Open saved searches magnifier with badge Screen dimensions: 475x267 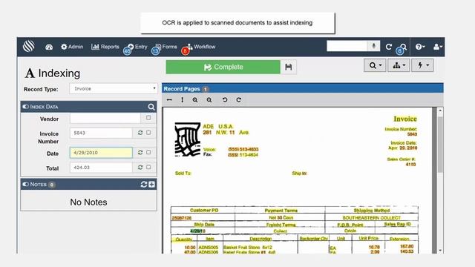(403, 47)
